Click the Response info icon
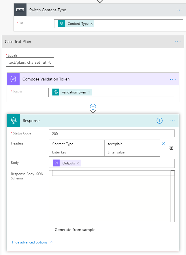The height and width of the screenshot is (255, 186). 160,121
